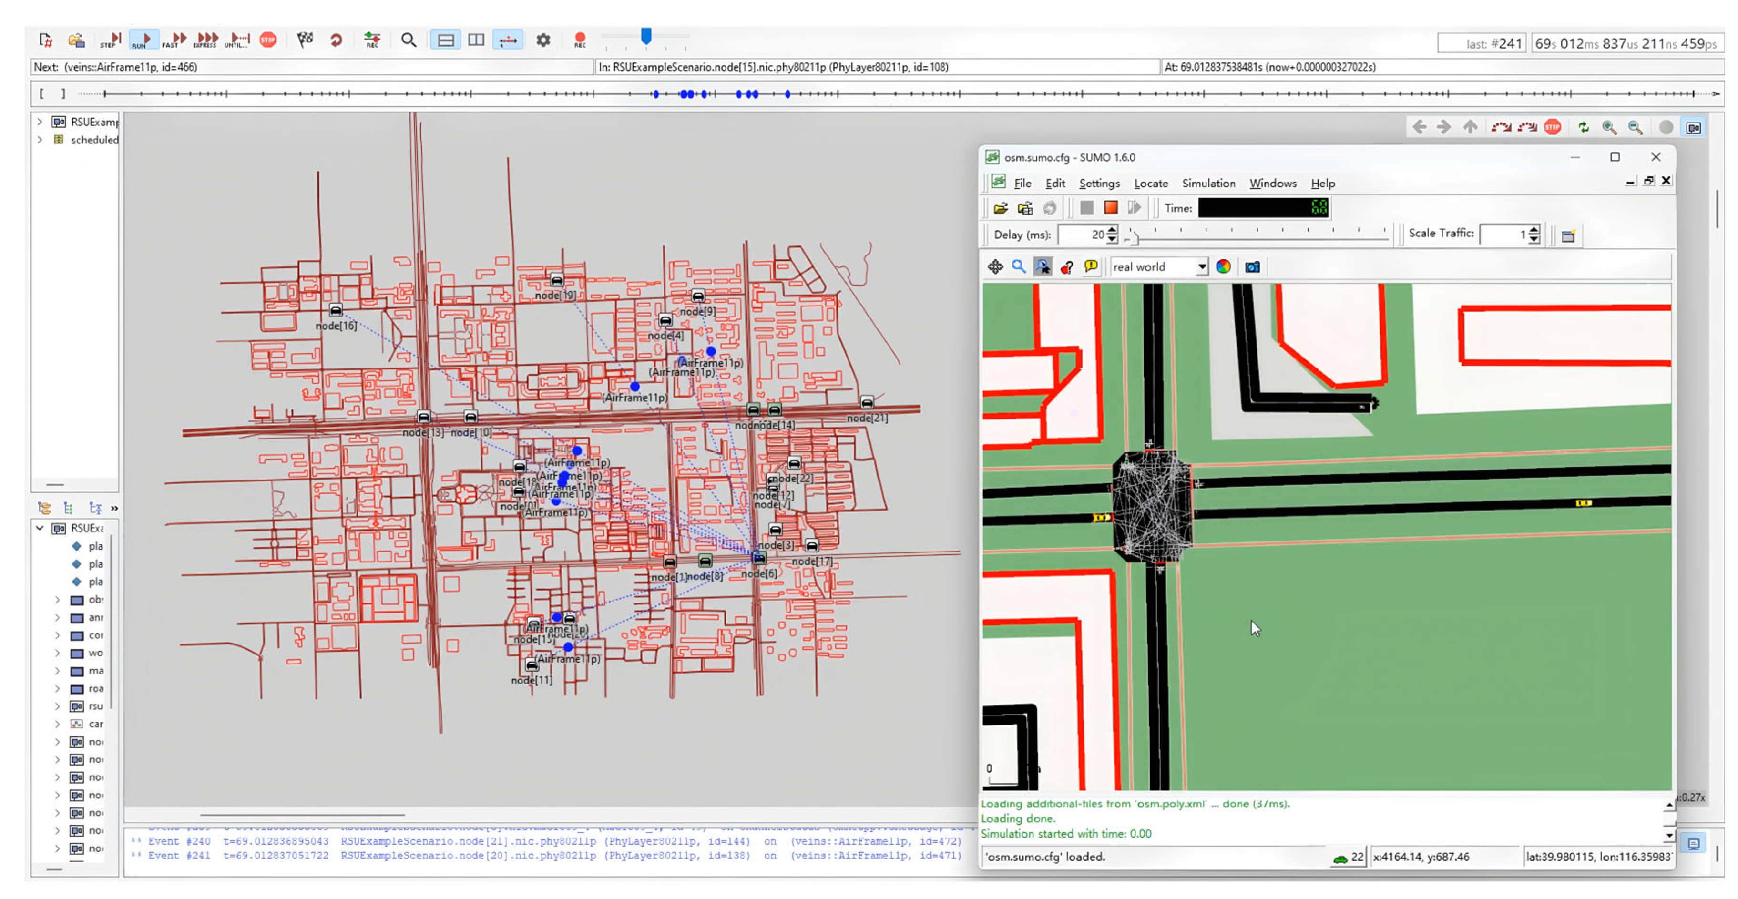Toggle vertical split layout view

click(x=476, y=40)
